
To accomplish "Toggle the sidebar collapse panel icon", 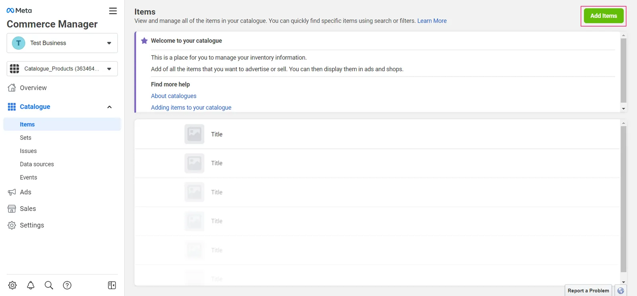I will (x=112, y=285).
